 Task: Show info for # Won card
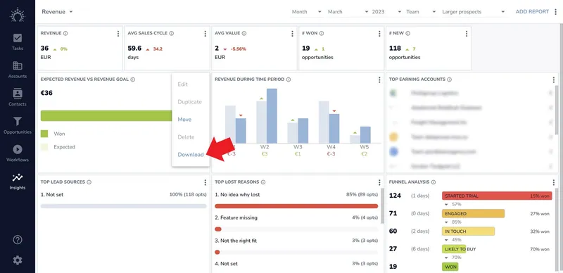pos(322,33)
